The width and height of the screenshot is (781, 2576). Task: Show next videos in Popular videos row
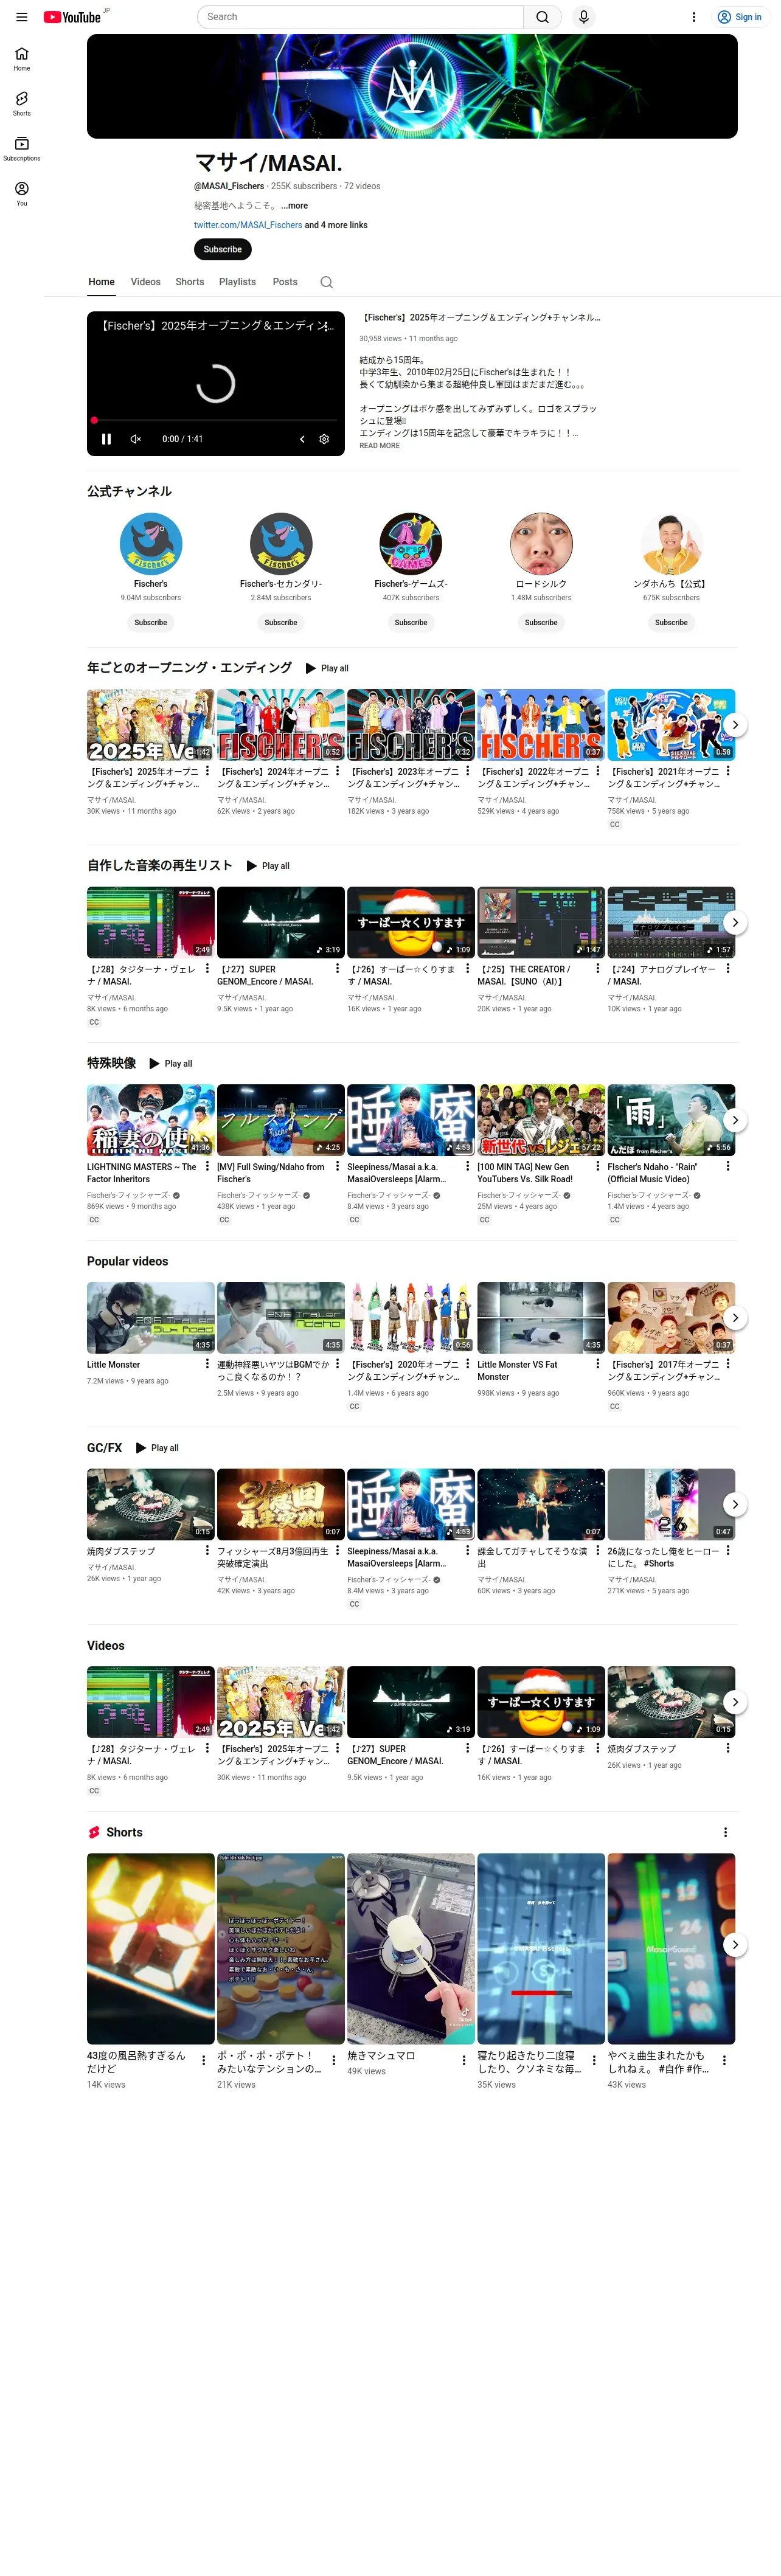pos(735,1318)
